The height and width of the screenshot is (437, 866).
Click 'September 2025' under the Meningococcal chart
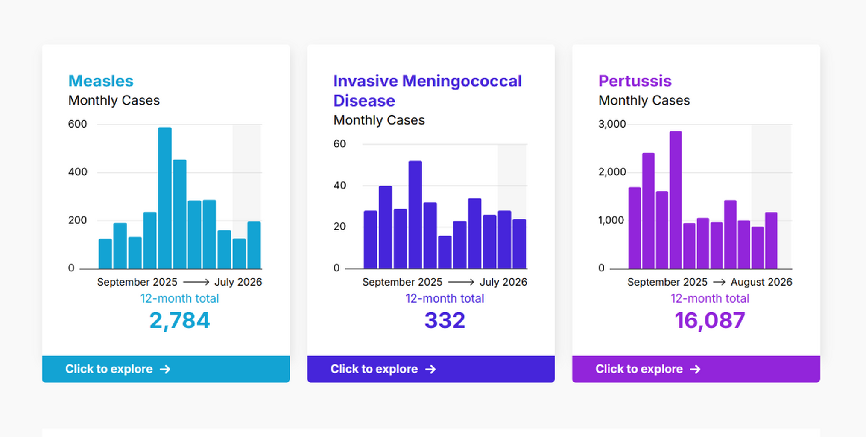click(402, 282)
